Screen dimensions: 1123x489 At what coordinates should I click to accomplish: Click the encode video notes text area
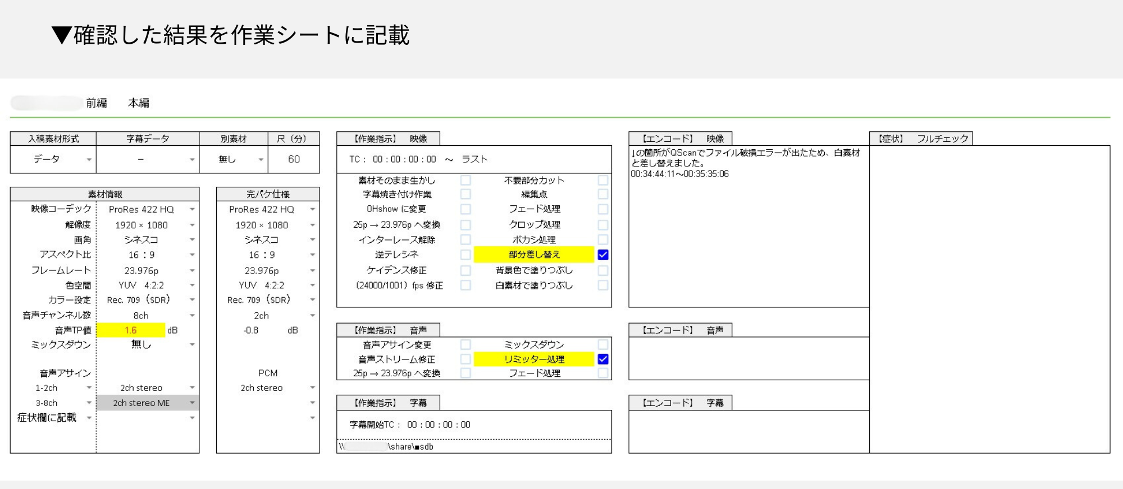(x=749, y=226)
